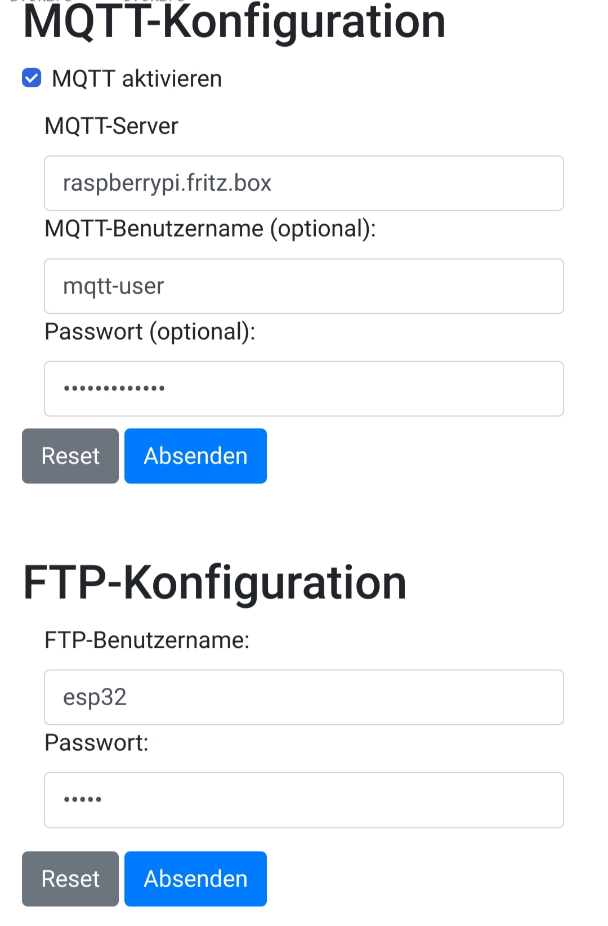Focus the MQTT Passwort (optional) field
The width and height of the screenshot is (608, 926).
click(x=304, y=389)
